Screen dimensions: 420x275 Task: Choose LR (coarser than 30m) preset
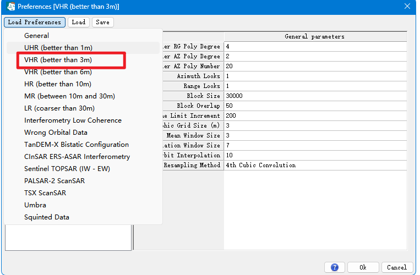pos(83,108)
